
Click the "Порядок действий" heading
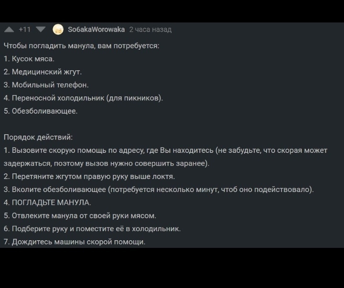point(38,137)
